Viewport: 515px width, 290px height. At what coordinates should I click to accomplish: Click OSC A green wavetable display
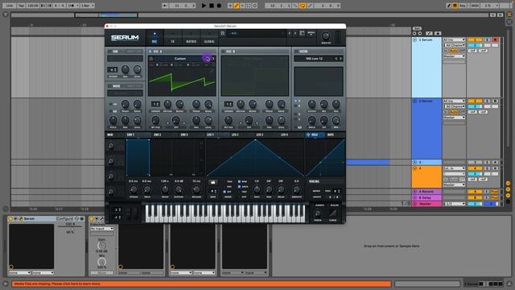pyautogui.click(x=182, y=81)
